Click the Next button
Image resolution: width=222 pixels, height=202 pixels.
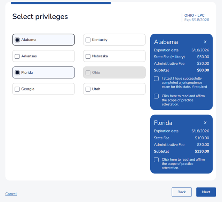[206, 192]
